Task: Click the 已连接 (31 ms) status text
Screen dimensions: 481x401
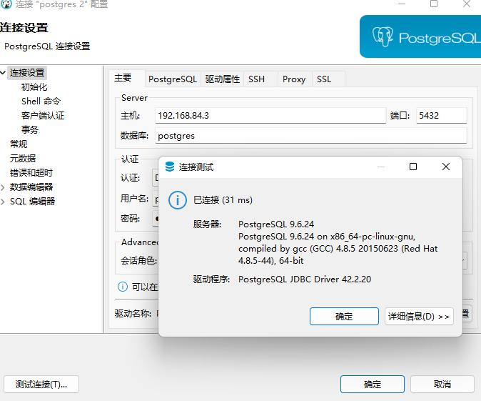Action: pyautogui.click(x=223, y=200)
